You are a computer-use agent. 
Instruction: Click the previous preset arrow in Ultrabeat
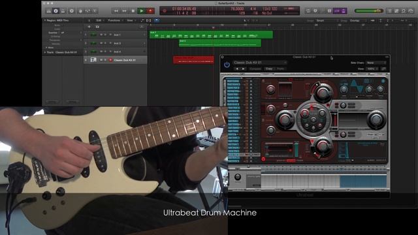(x=237, y=69)
